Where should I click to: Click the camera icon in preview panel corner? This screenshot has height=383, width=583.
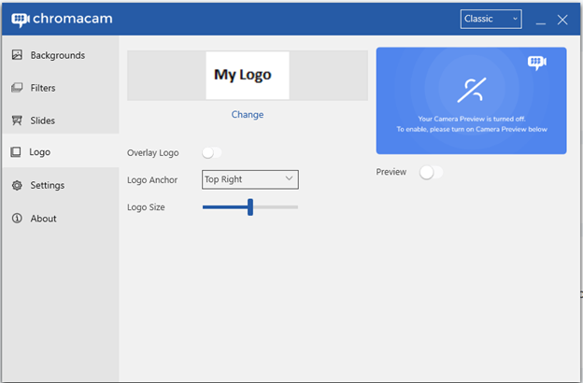tap(537, 62)
